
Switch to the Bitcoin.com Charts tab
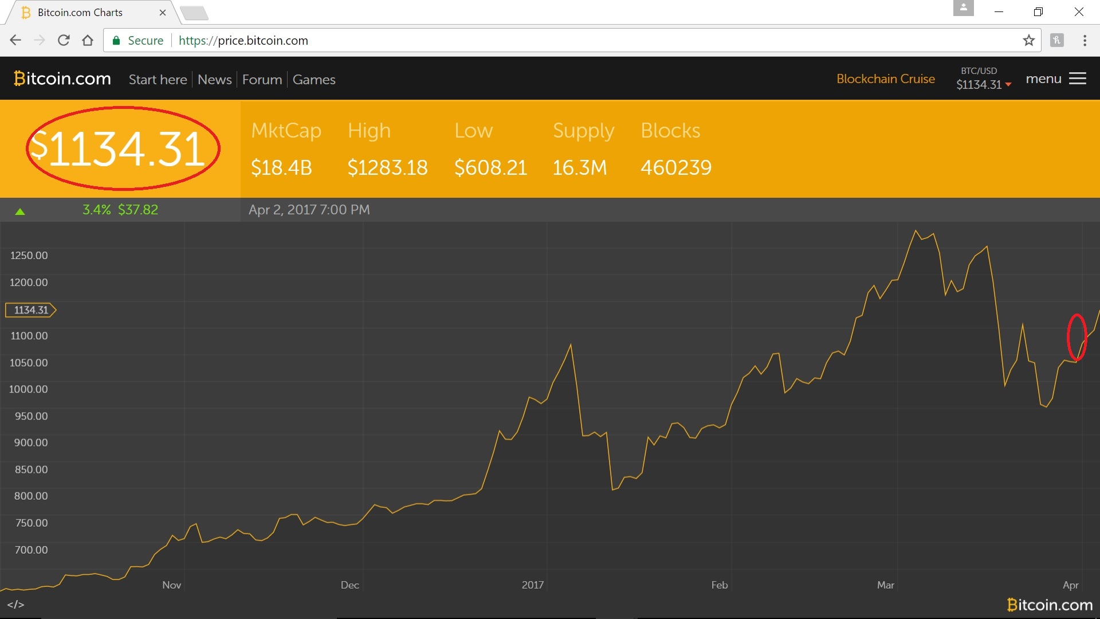pos(80,12)
